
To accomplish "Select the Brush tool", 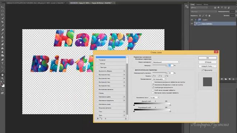I will 3,33.
